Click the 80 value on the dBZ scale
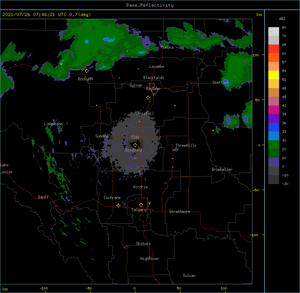 point(284,27)
